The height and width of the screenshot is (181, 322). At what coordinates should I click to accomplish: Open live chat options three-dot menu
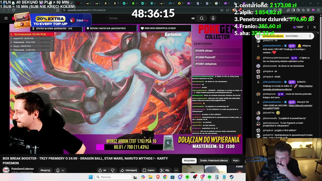[308, 27]
